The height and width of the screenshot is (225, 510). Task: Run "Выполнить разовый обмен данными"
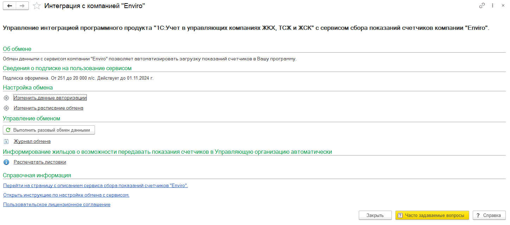click(x=49, y=130)
